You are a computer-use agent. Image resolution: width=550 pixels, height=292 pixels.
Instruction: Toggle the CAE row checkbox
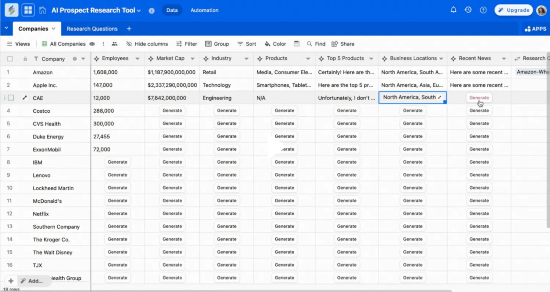click(11, 98)
